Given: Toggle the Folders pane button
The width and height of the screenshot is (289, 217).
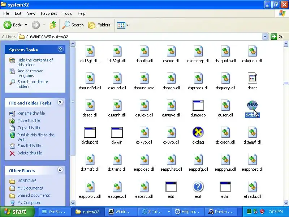Looking at the screenshot, I should tap(99, 25).
